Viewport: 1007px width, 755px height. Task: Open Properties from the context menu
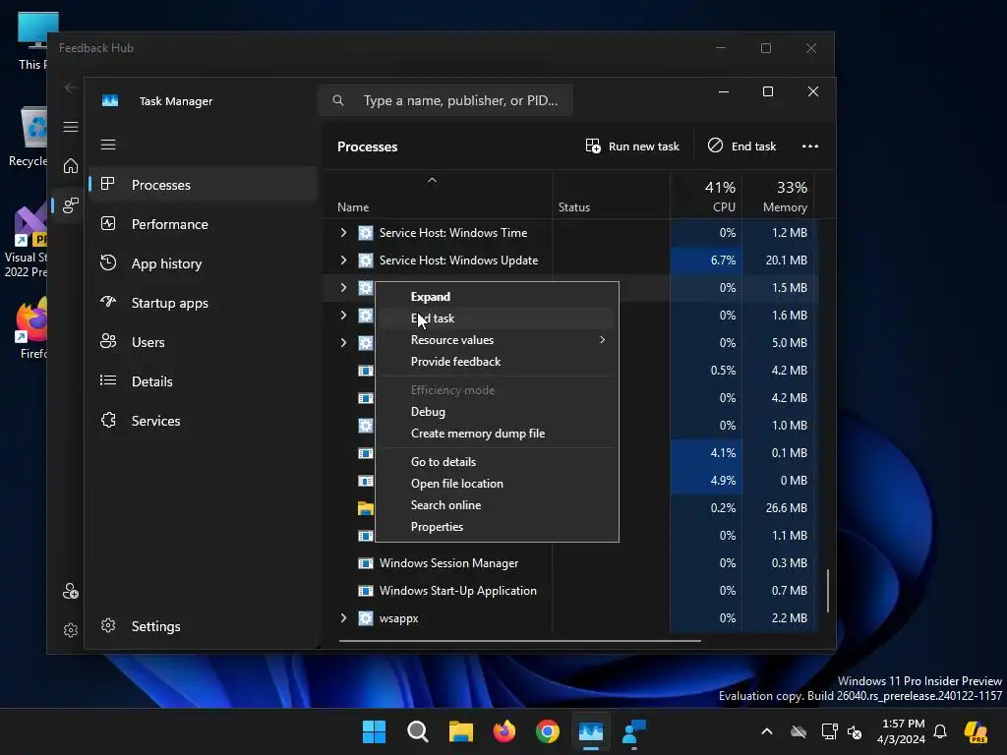[497, 527]
